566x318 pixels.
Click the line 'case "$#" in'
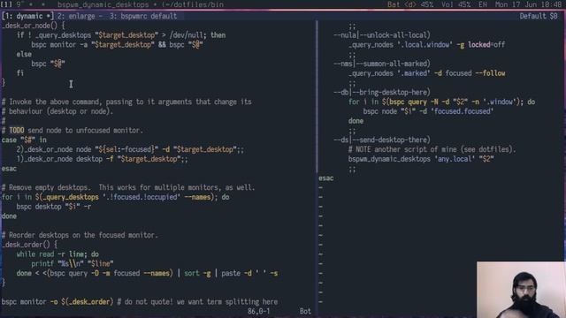coord(24,140)
